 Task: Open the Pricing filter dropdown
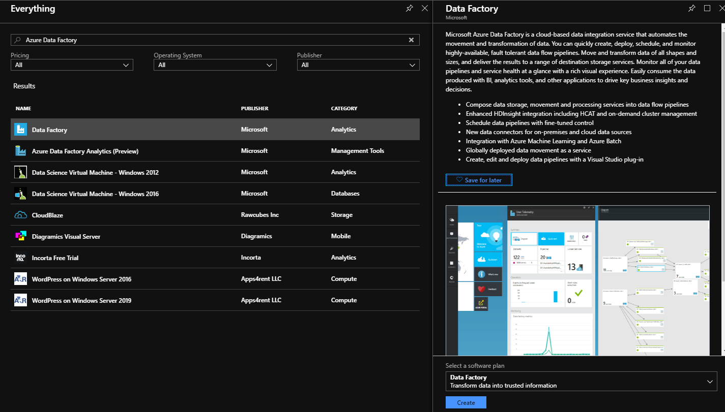pos(72,65)
